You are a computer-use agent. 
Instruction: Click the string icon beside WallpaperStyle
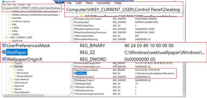click(75, 84)
